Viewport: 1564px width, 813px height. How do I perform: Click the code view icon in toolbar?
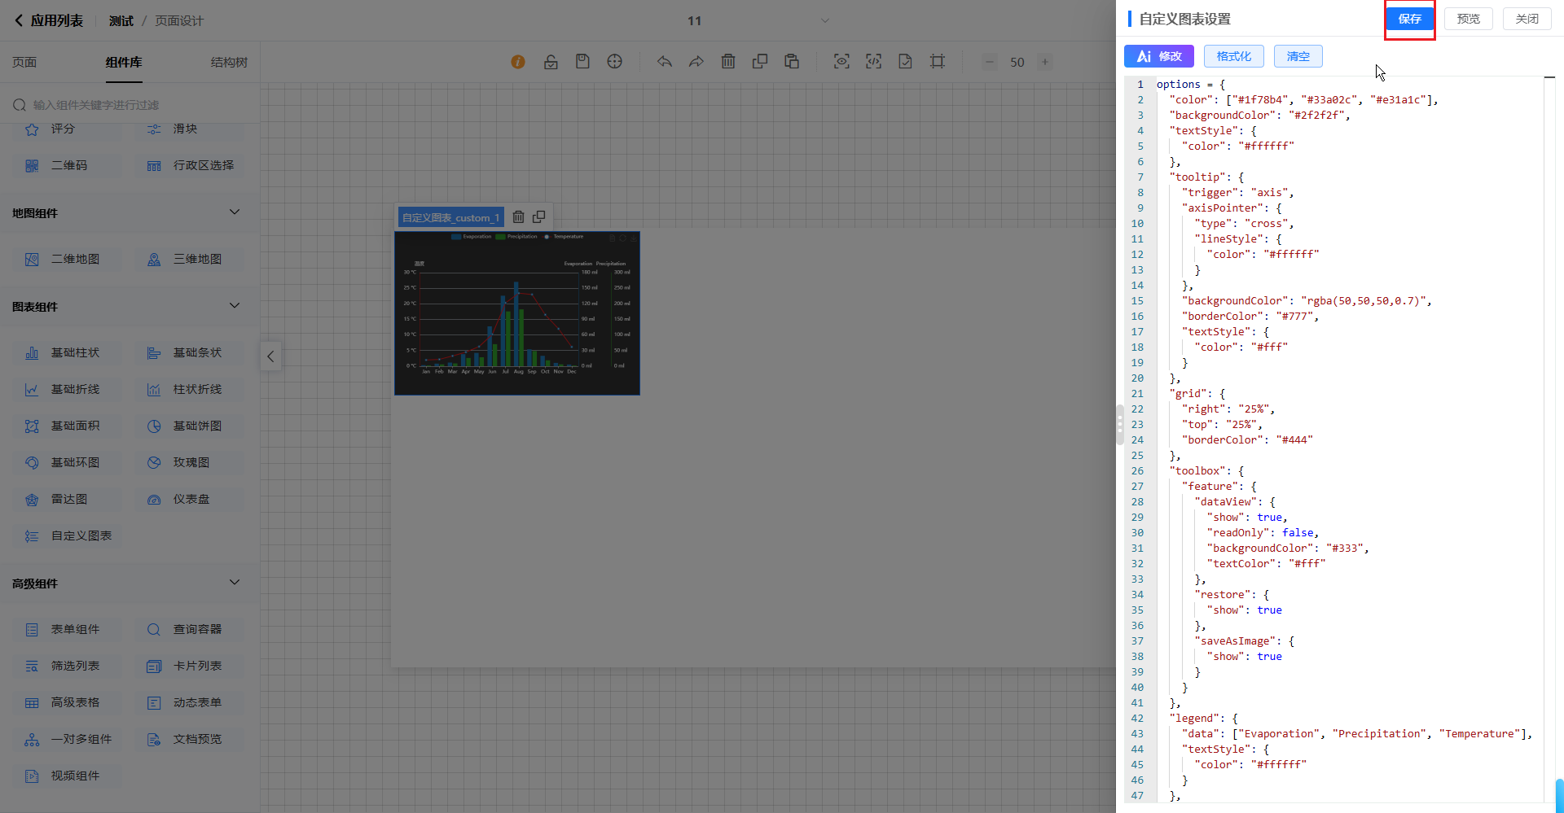coord(873,62)
